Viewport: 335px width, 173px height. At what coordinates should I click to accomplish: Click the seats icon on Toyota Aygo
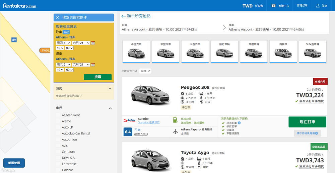pyautogui.click(x=183, y=159)
